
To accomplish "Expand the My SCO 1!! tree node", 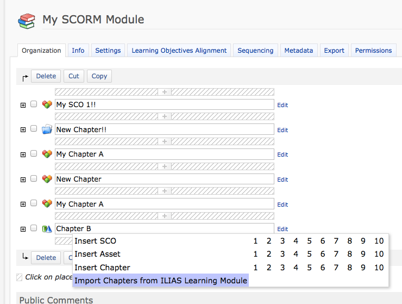I will click(x=23, y=105).
